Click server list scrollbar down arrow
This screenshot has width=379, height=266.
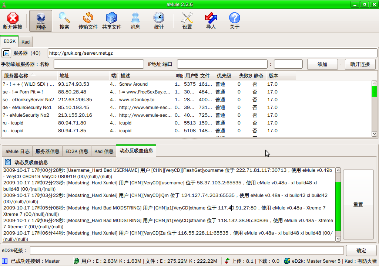tap(374, 133)
